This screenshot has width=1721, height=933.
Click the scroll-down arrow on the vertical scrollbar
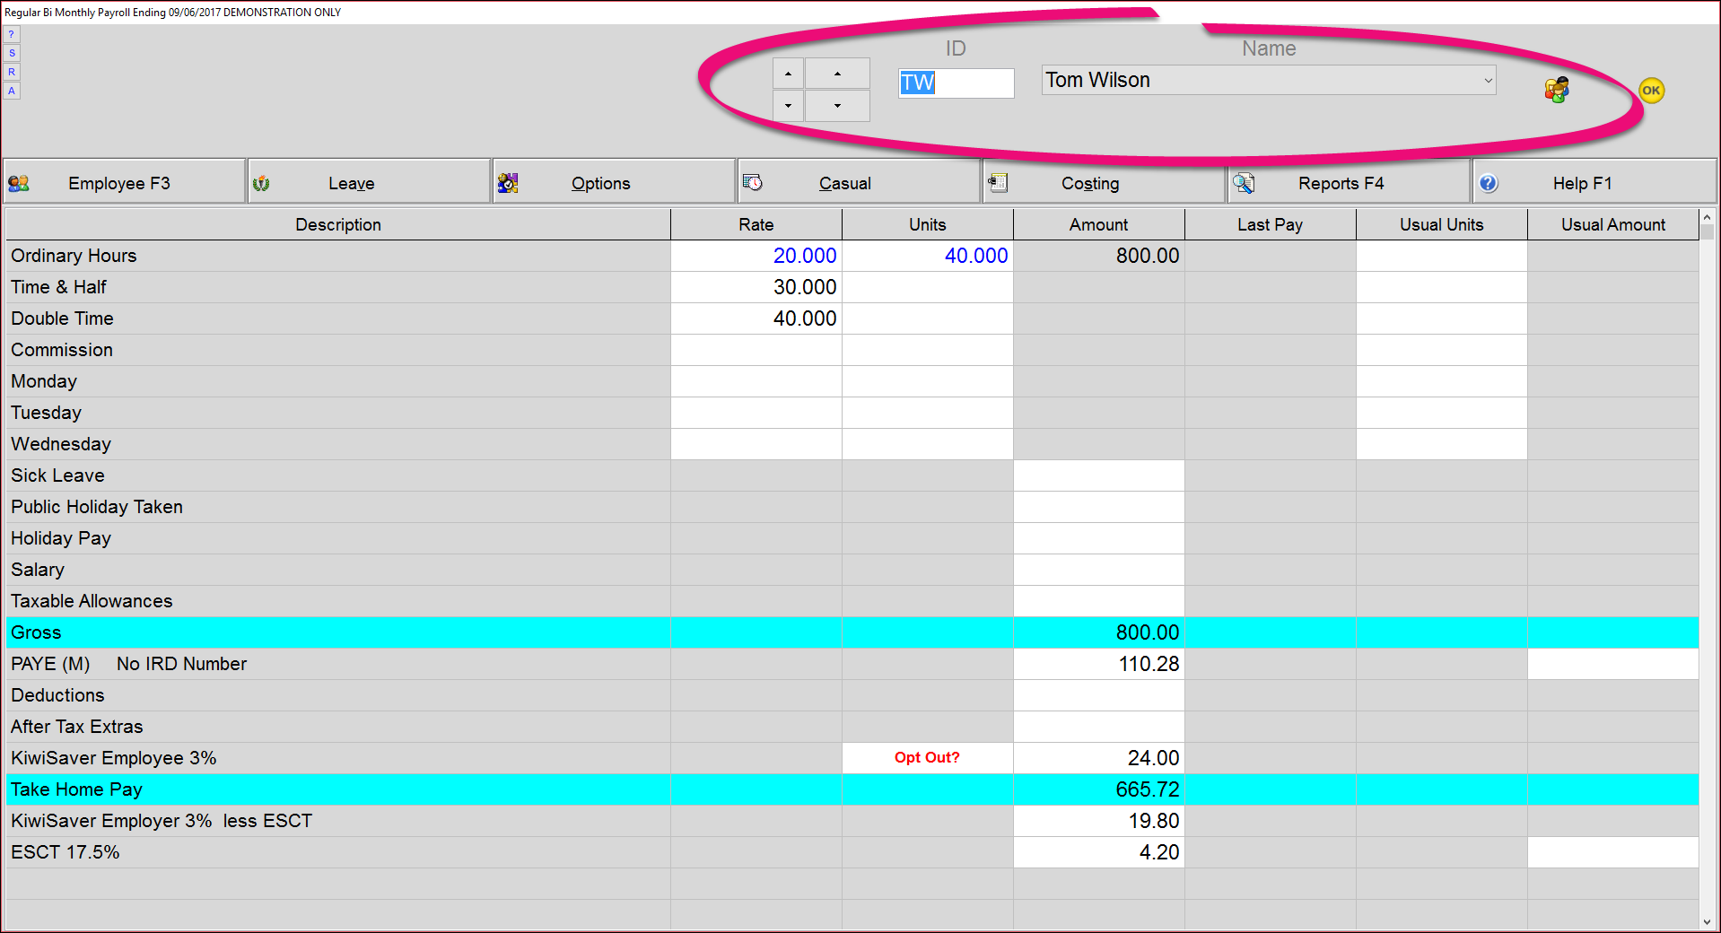(1707, 921)
